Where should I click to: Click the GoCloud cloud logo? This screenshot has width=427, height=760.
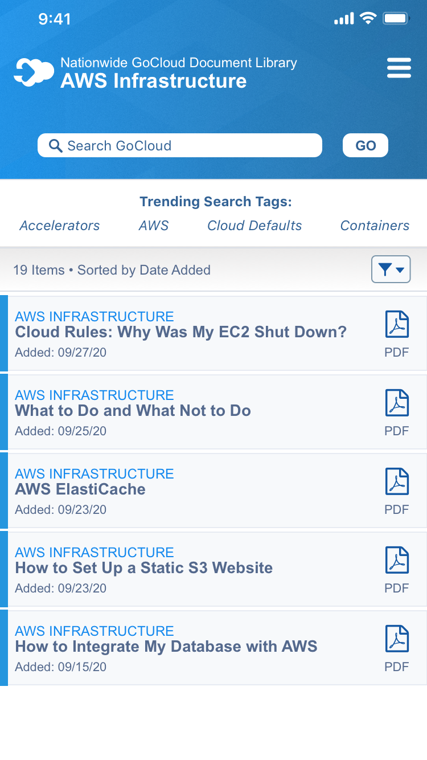coord(34,72)
